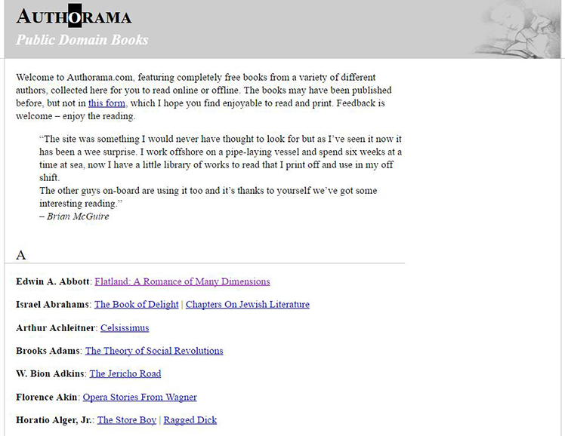Image resolution: width=565 pixels, height=436 pixels.
Task: Click the Public Domain Books tagline
Action: [82, 40]
